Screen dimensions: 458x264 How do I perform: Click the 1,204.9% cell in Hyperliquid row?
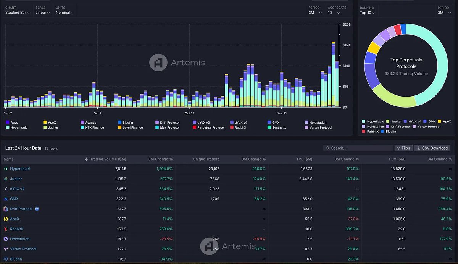(x=164, y=169)
